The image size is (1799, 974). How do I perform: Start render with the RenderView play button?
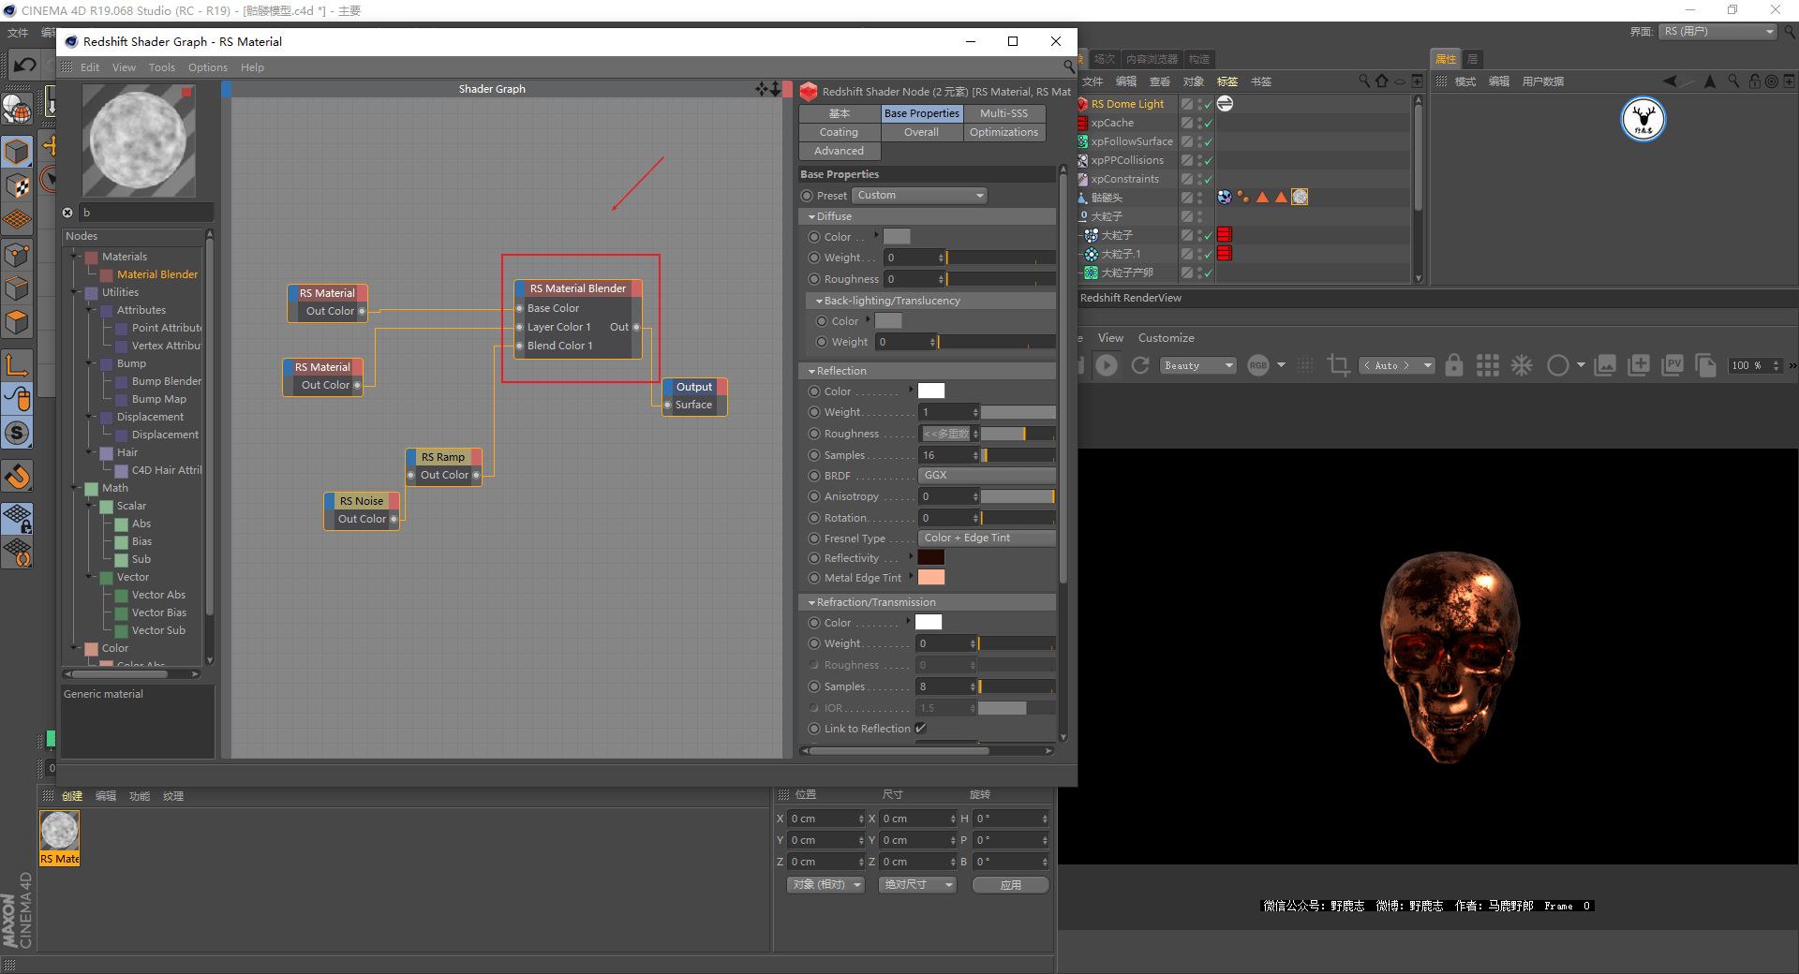(1107, 365)
